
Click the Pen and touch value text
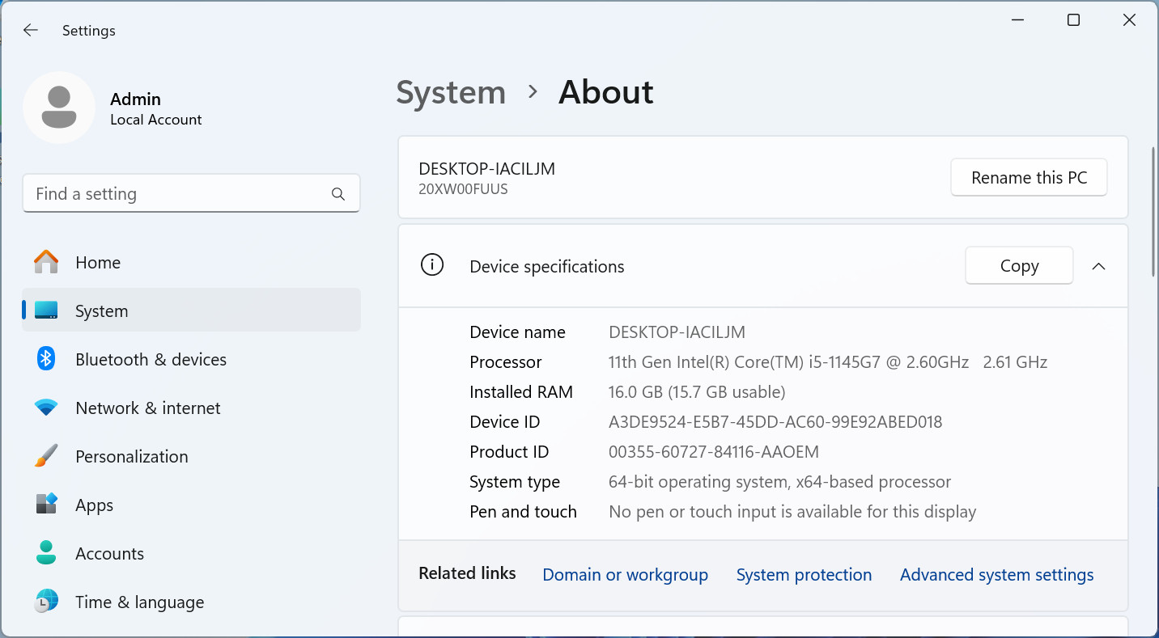792,512
